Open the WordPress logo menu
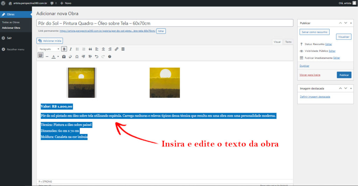 3,3
